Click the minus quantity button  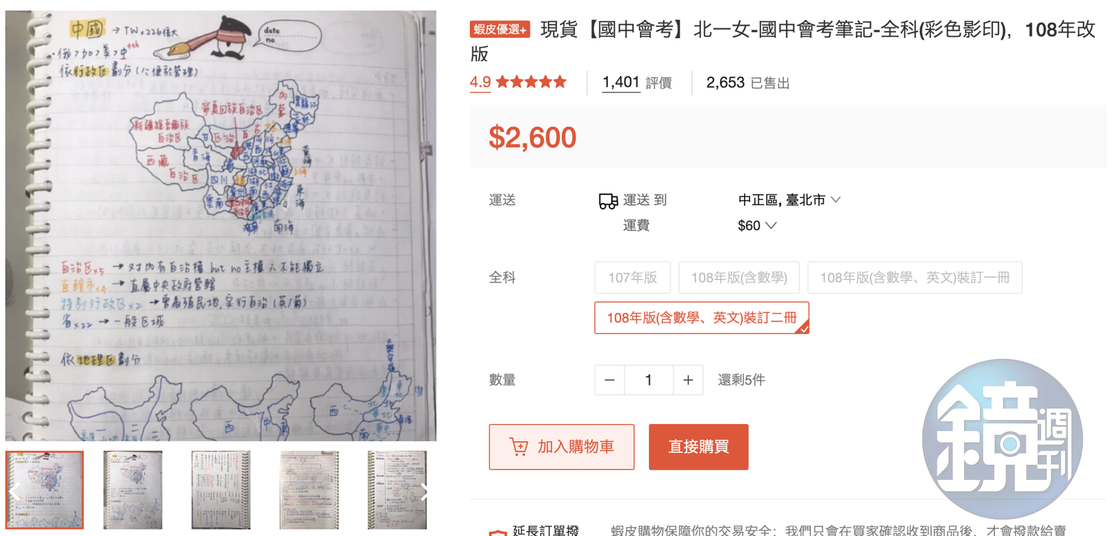click(610, 380)
